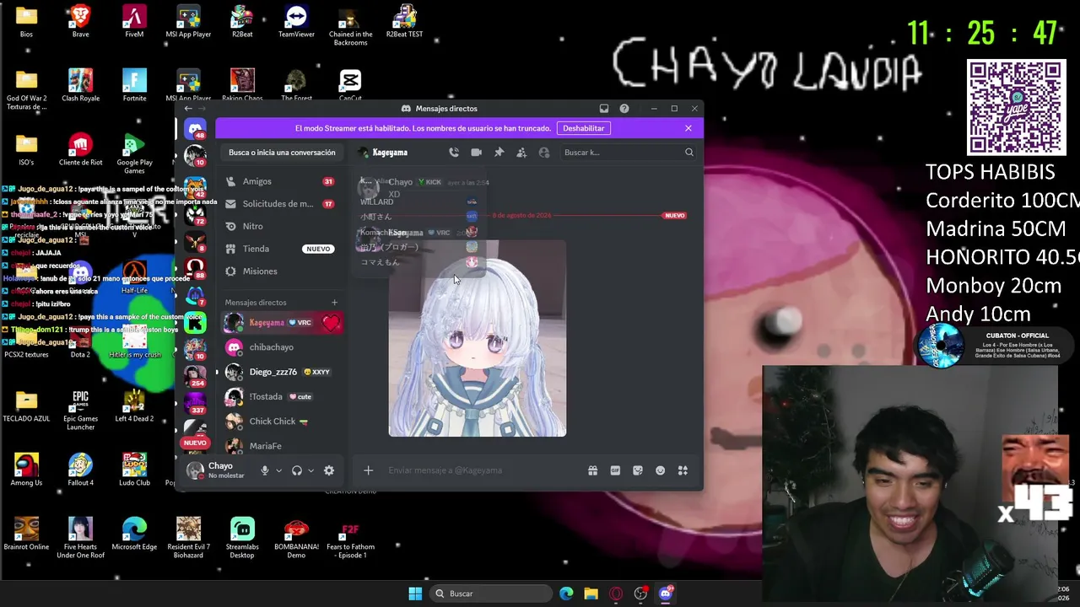Image resolution: width=1080 pixels, height=607 pixels.
Task: Click Busca o inicia una conversación
Action: tap(282, 153)
